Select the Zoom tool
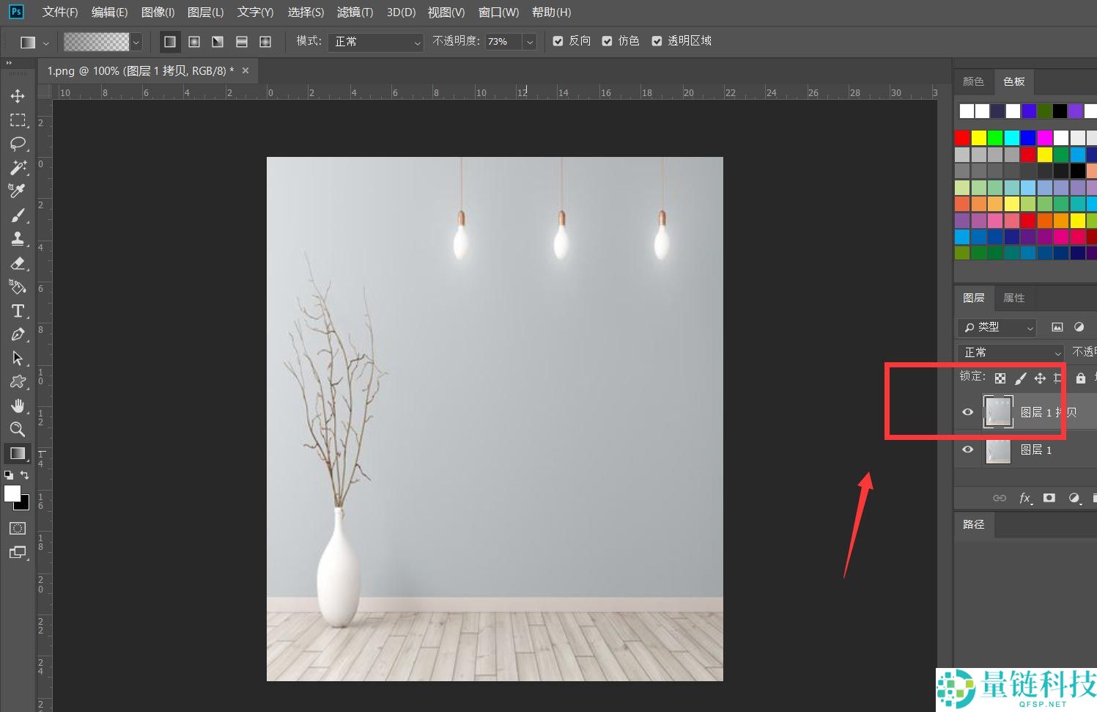 (18, 430)
